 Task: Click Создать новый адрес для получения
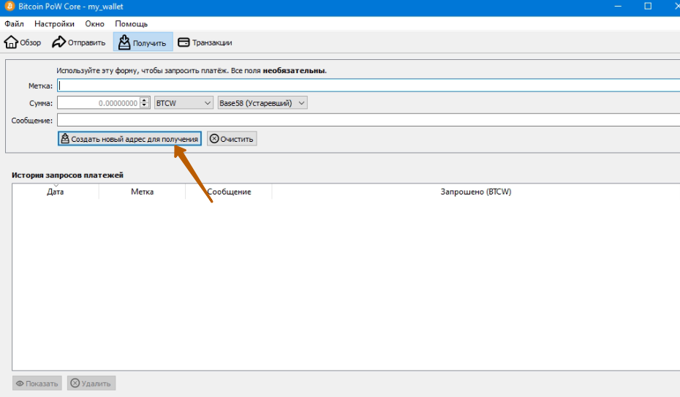pyautogui.click(x=129, y=139)
